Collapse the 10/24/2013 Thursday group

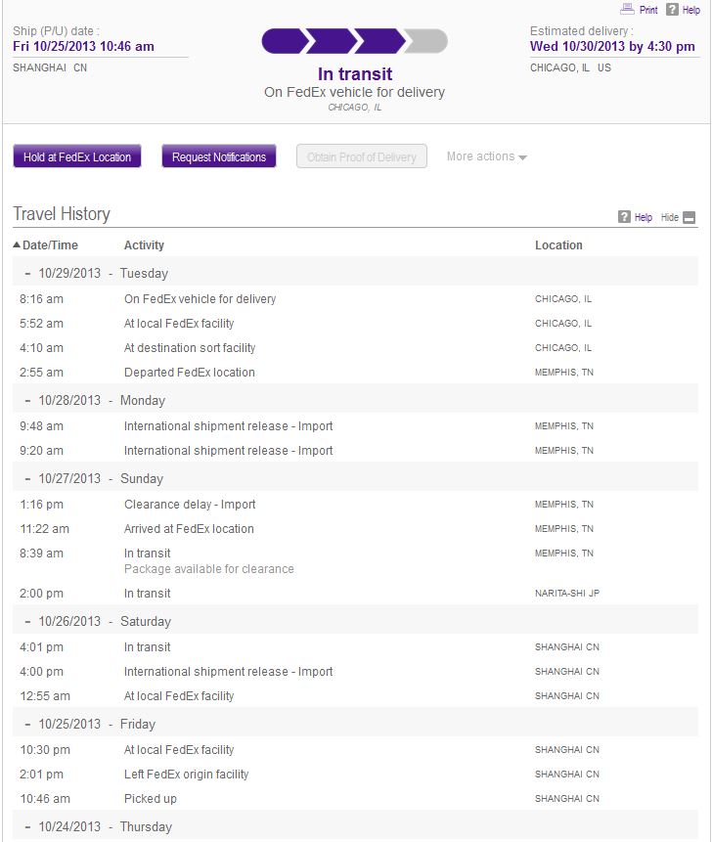pyautogui.click(x=27, y=827)
